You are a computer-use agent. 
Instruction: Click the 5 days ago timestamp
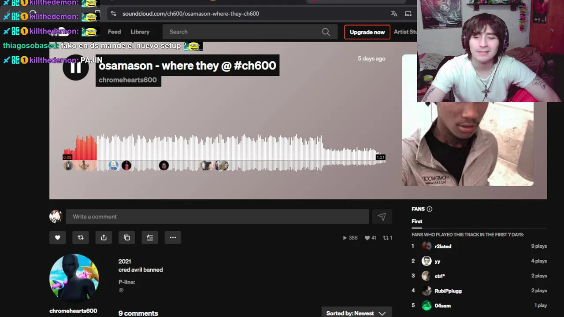click(371, 59)
